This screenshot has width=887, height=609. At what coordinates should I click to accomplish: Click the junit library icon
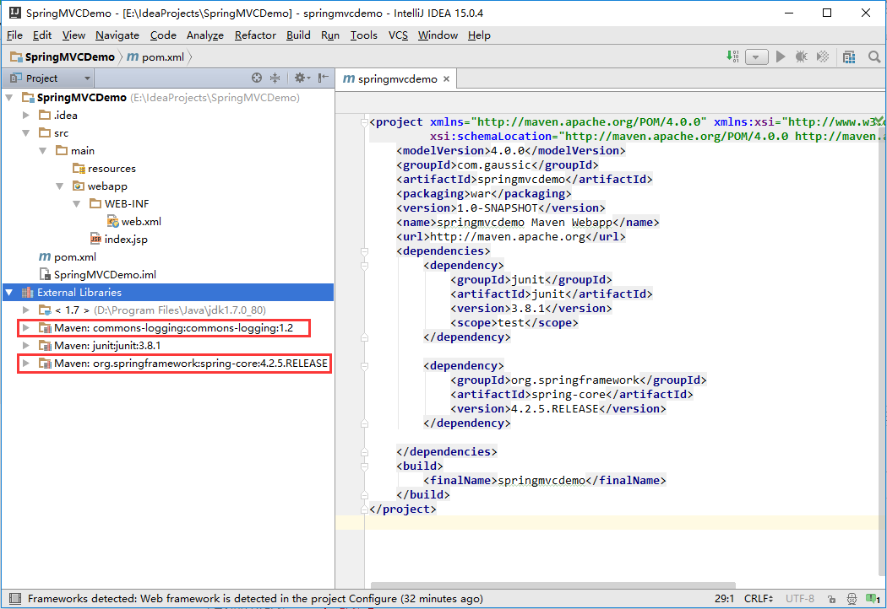click(45, 345)
